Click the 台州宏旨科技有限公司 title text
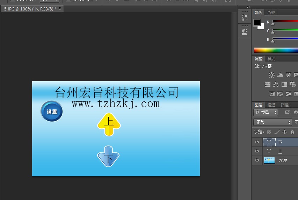This screenshot has width=298, height=200. point(117,92)
